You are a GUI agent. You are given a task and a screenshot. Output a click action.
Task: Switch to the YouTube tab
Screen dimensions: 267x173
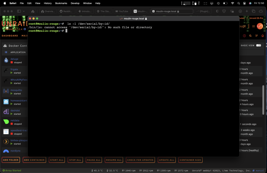[122, 11]
